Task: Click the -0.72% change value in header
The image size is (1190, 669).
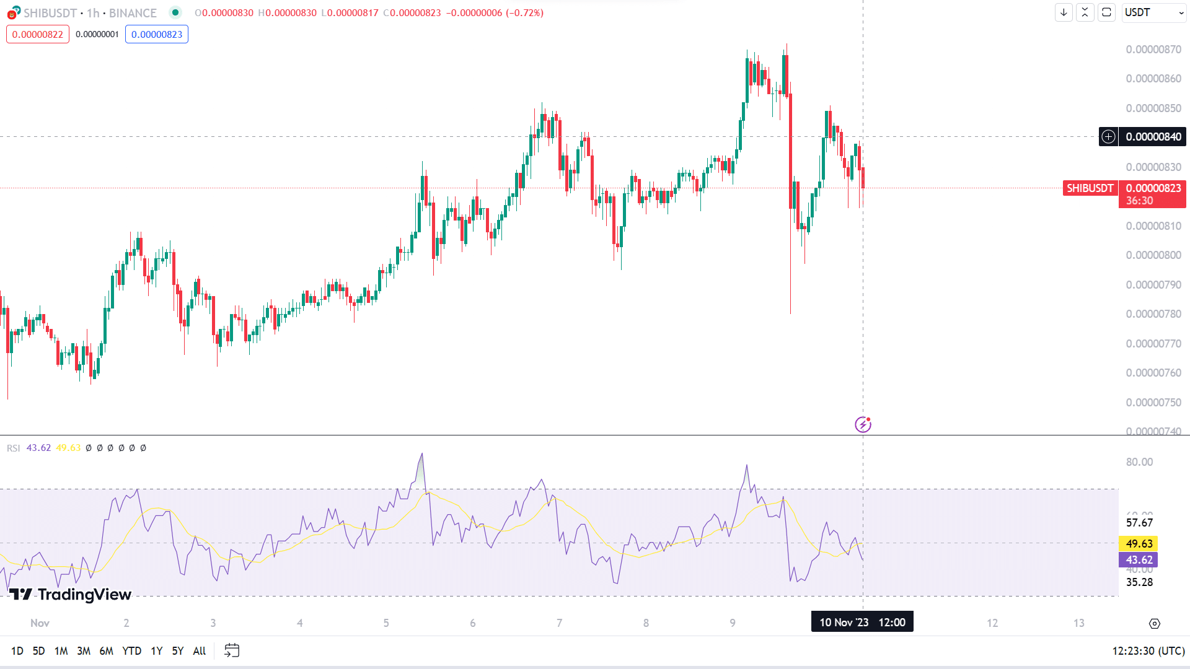Action: pyautogui.click(x=525, y=13)
